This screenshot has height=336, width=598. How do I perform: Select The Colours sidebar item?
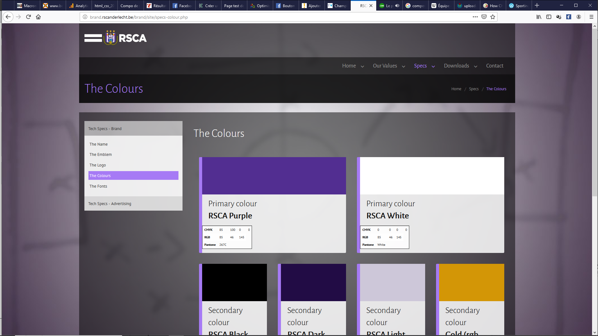pyautogui.click(x=133, y=175)
